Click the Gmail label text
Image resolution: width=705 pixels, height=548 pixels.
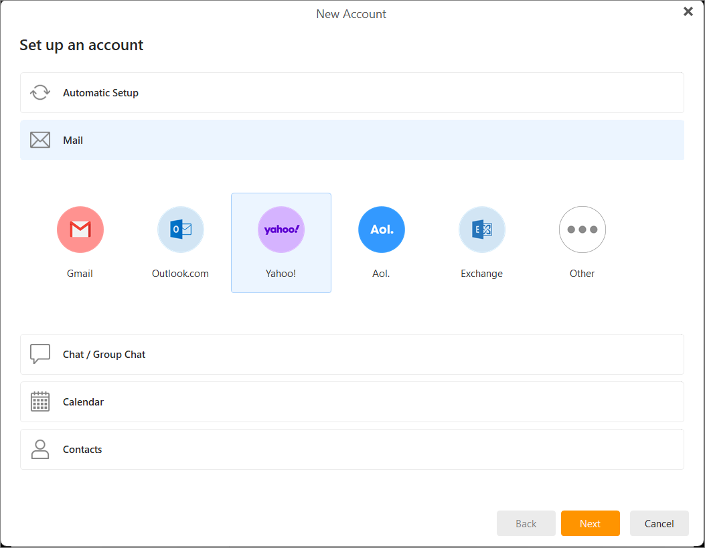click(x=80, y=274)
